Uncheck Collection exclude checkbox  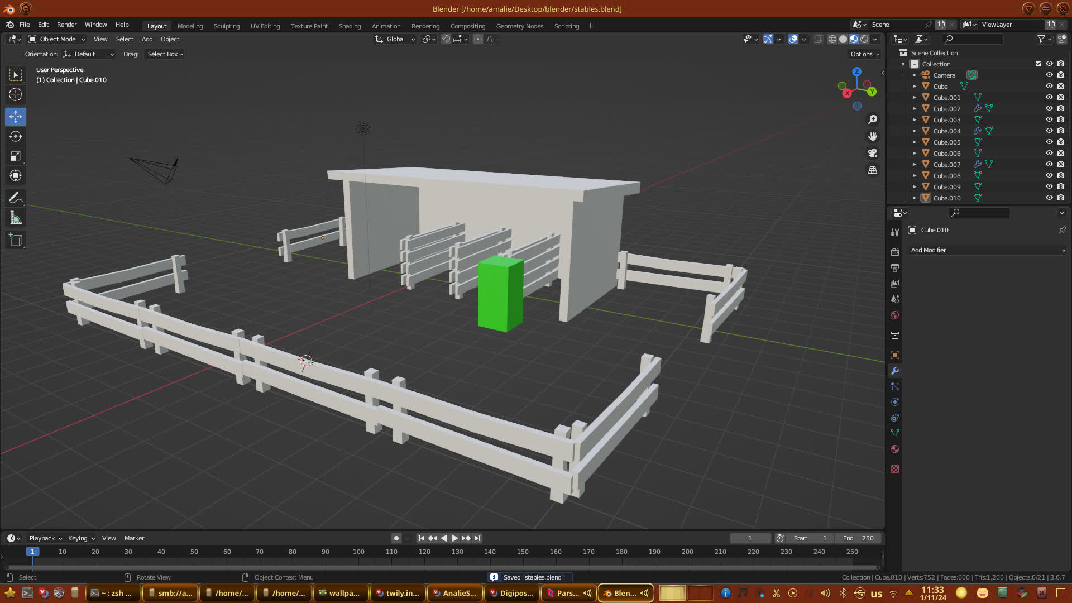pyautogui.click(x=1038, y=64)
